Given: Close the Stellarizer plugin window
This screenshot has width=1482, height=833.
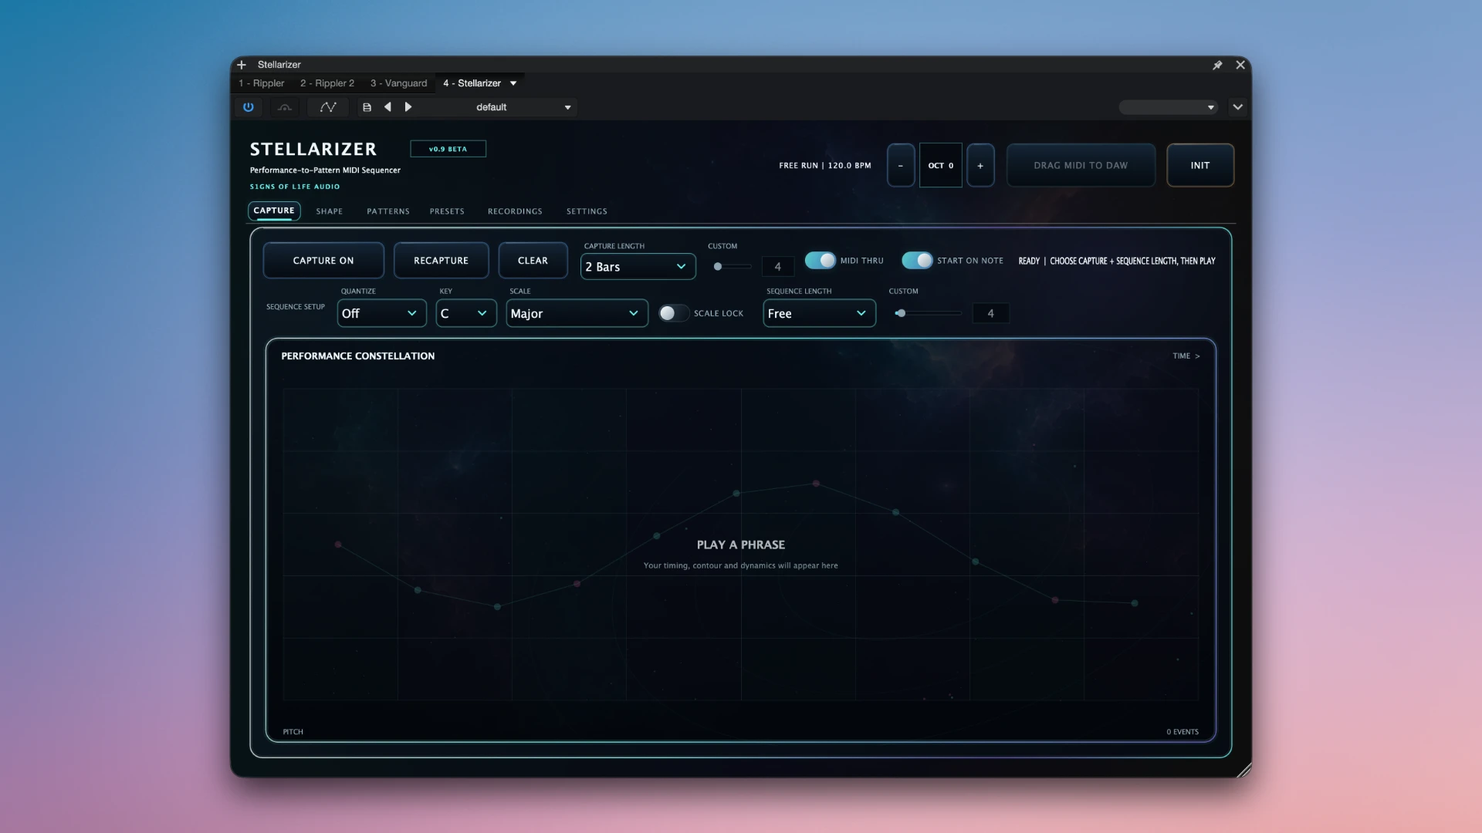Looking at the screenshot, I should coord(1240,65).
